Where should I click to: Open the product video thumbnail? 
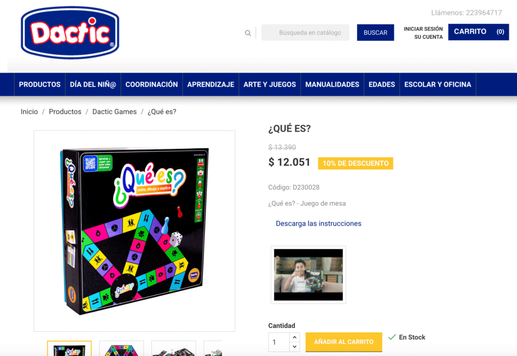click(308, 275)
